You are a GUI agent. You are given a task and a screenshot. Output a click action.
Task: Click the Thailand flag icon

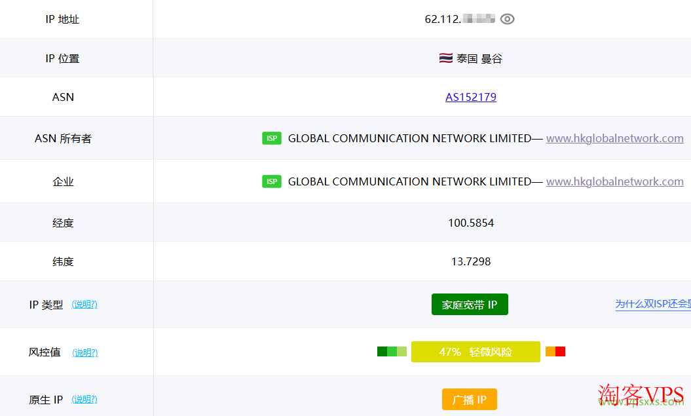(x=445, y=58)
